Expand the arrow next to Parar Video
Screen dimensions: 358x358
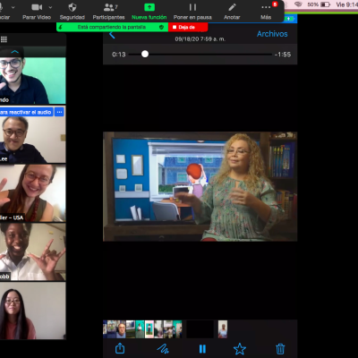[x=50, y=7]
